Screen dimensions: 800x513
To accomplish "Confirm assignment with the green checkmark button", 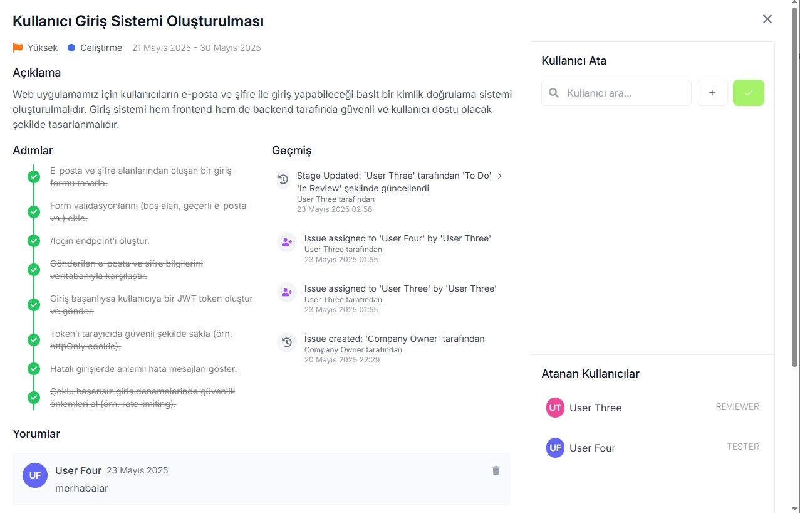I will coord(749,93).
